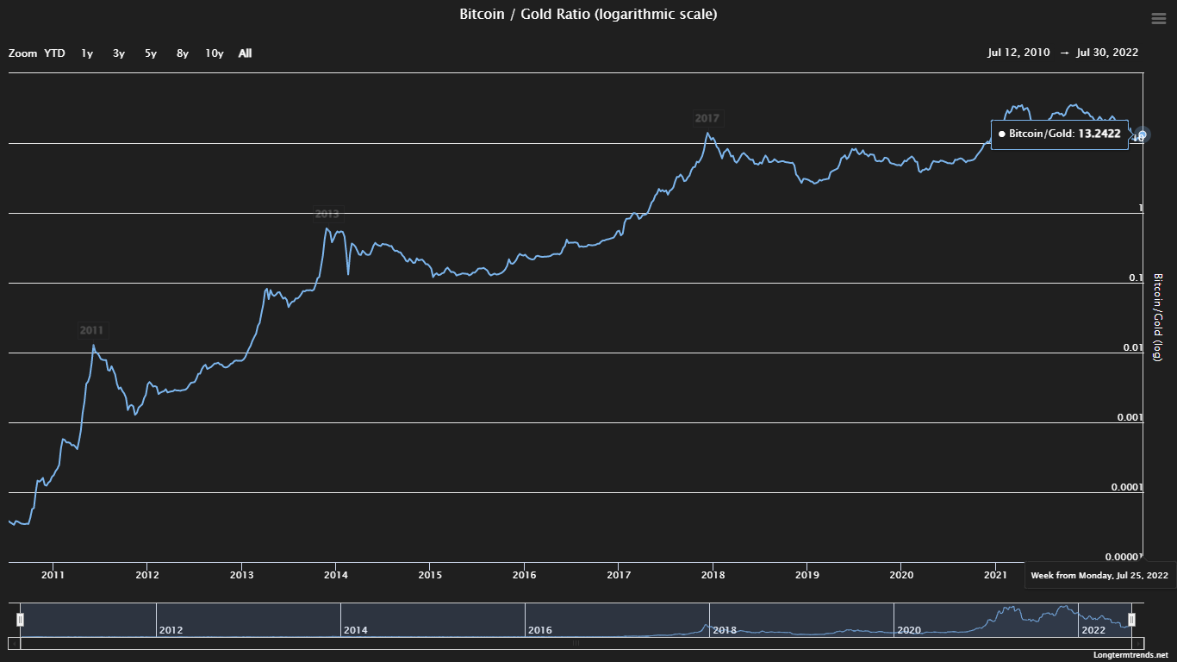Click the 2020 label in the navigator
Image resolution: width=1177 pixels, height=662 pixels.
point(909,630)
